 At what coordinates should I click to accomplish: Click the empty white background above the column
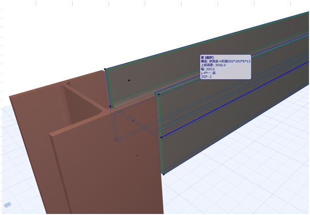pos(50,40)
